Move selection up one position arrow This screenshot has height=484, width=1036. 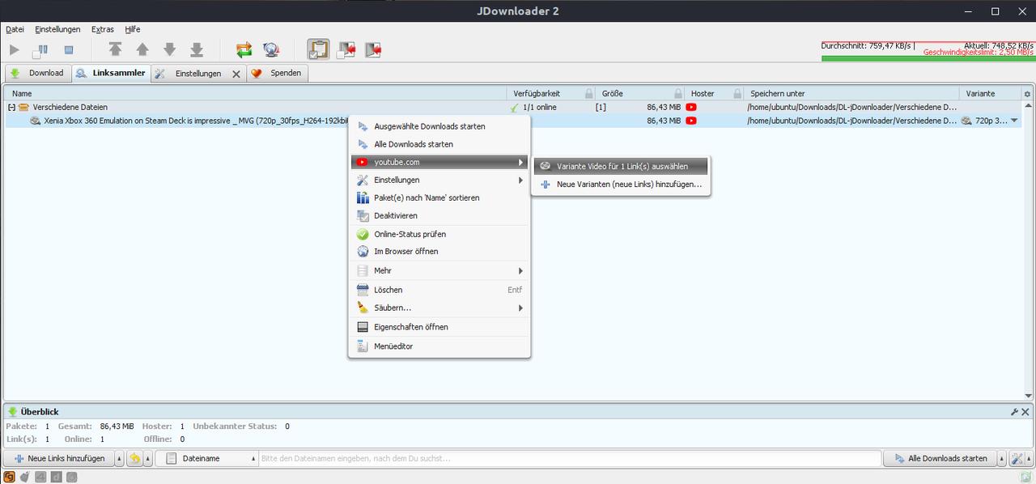[x=142, y=50]
